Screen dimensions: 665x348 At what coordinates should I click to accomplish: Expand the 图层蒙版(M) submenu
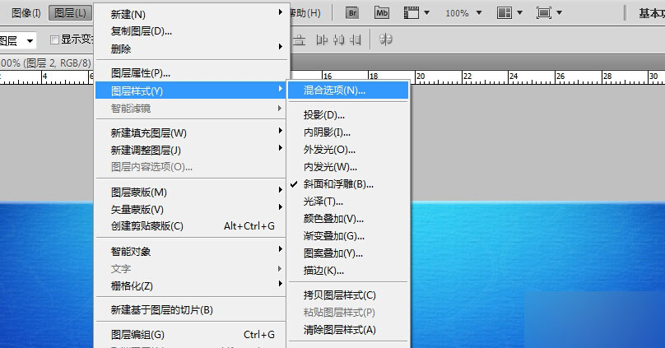tap(192, 192)
